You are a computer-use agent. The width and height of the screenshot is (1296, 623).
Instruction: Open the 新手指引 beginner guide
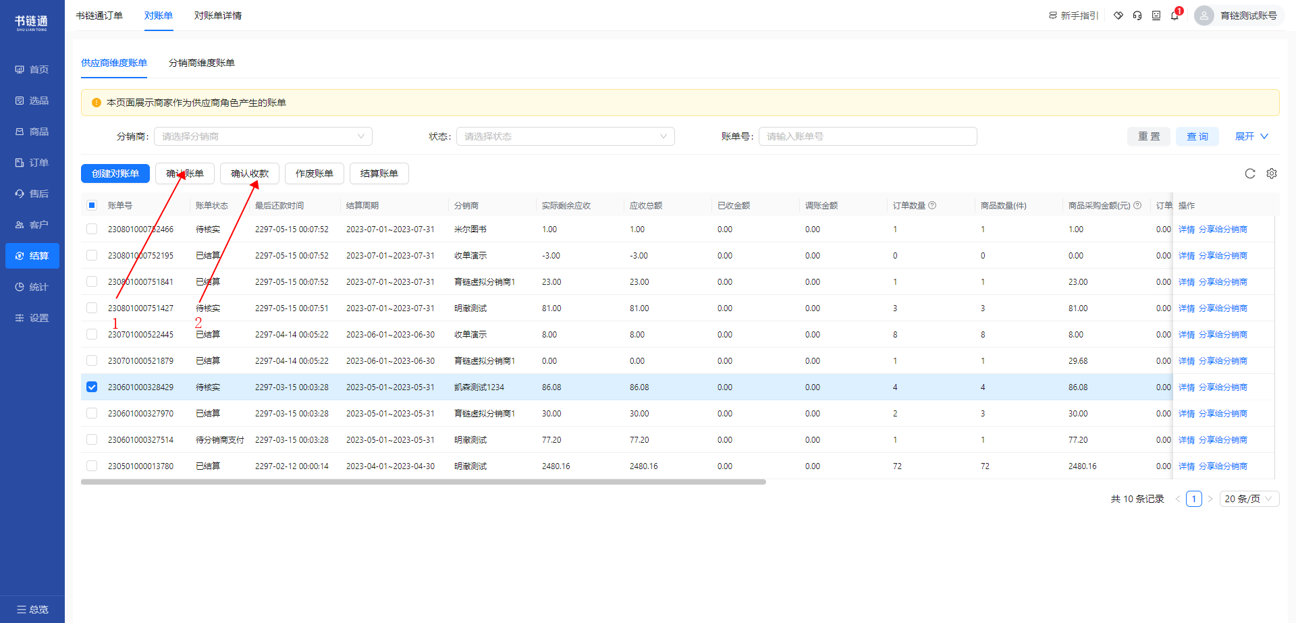pos(1073,16)
